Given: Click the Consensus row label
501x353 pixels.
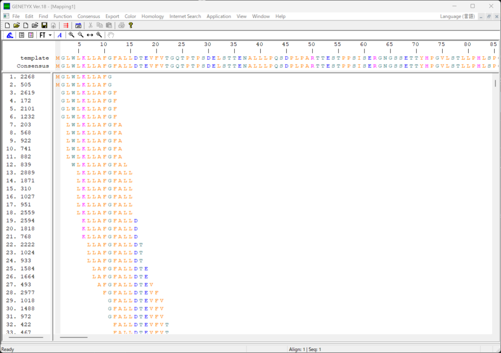Looking at the screenshot, I should coord(33,66).
